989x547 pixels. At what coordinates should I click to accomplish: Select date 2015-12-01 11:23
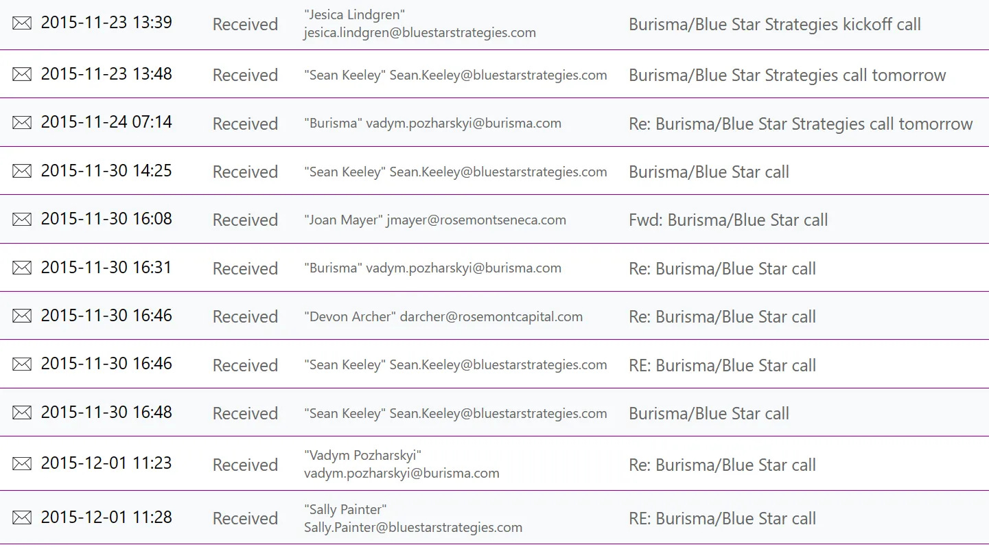point(106,463)
